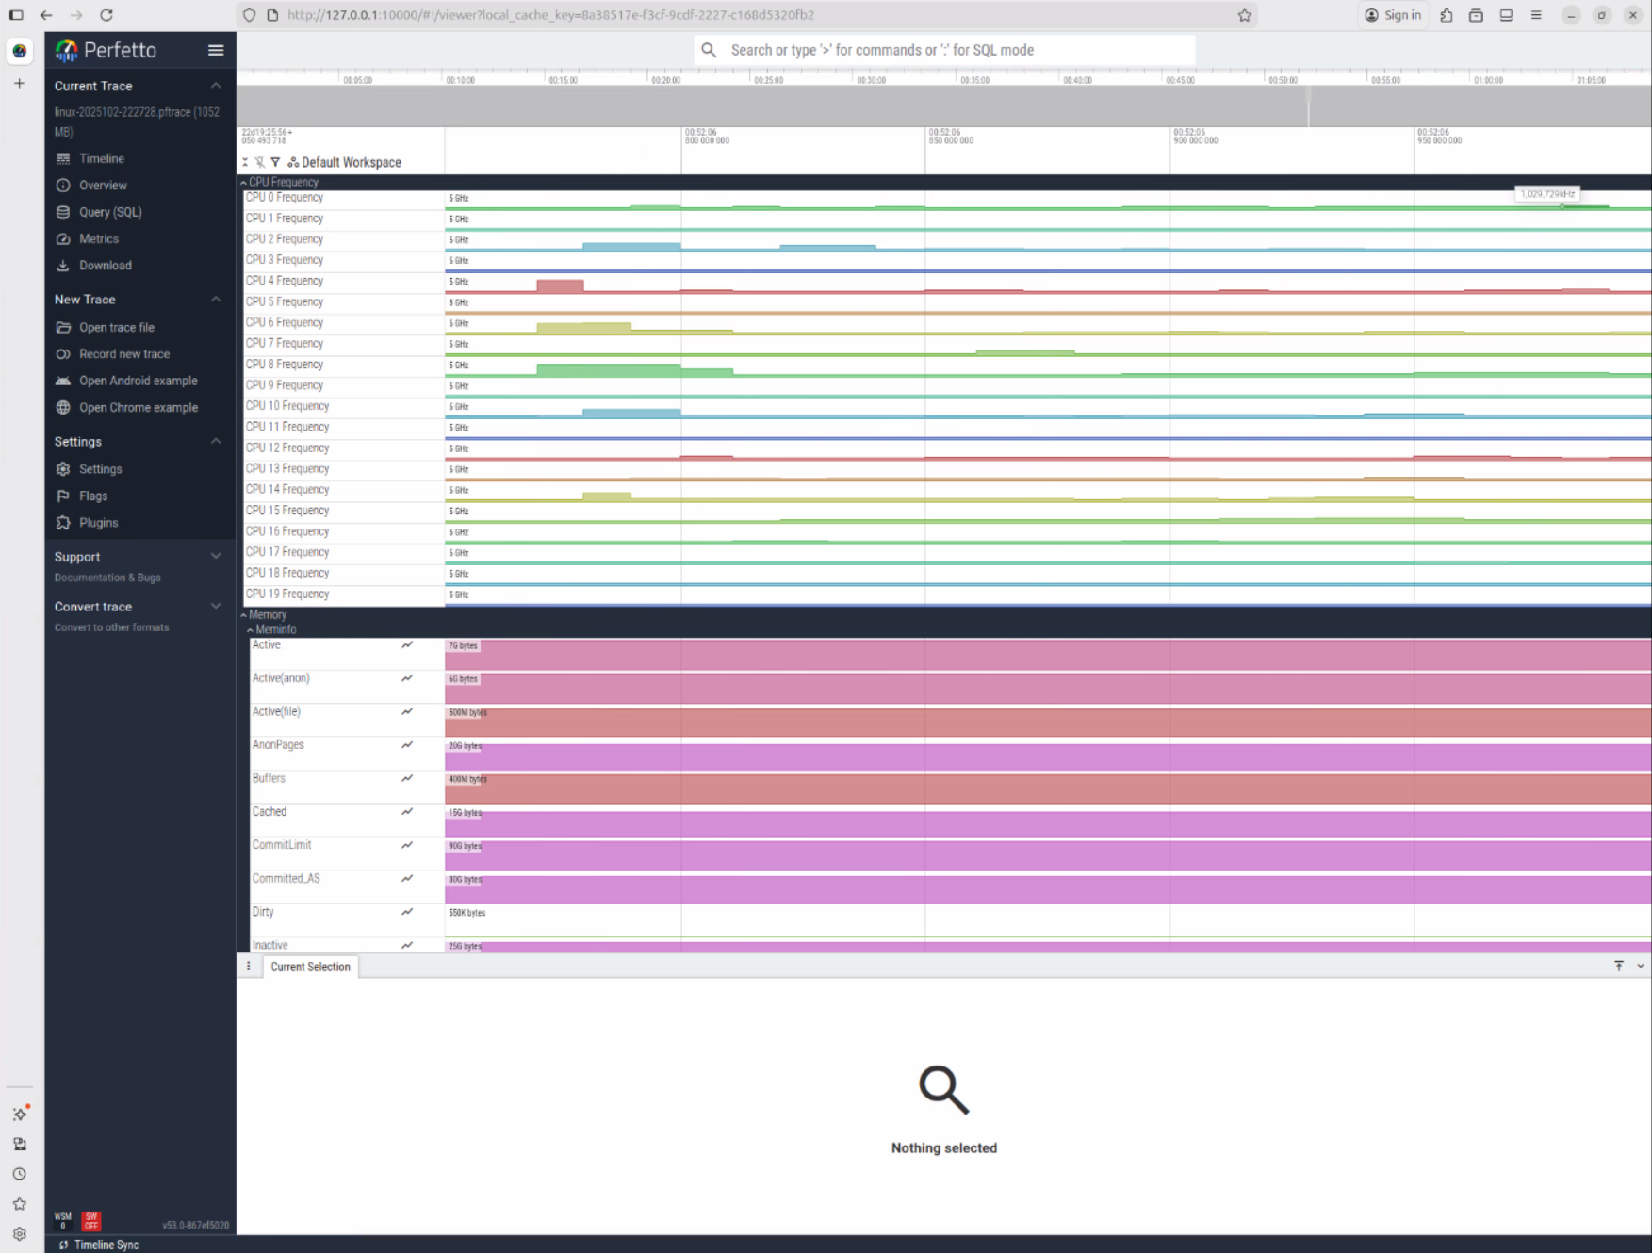Image resolution: width=1652 pixels, height=1253 pixels.
Task: Click the chart icon on the Committed_AS track
Action: (x=407, y=879)
